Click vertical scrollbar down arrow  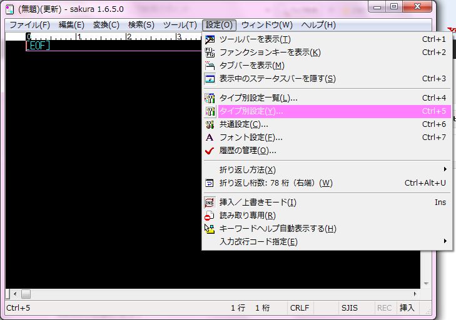click(x=426, y=284)
